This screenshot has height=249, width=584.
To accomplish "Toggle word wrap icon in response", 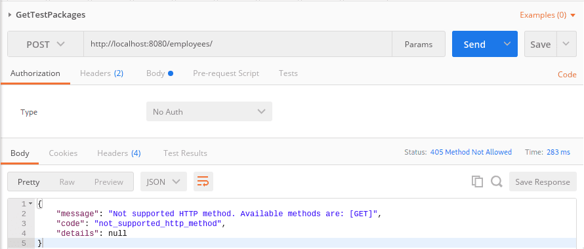I will click(203, 182).
